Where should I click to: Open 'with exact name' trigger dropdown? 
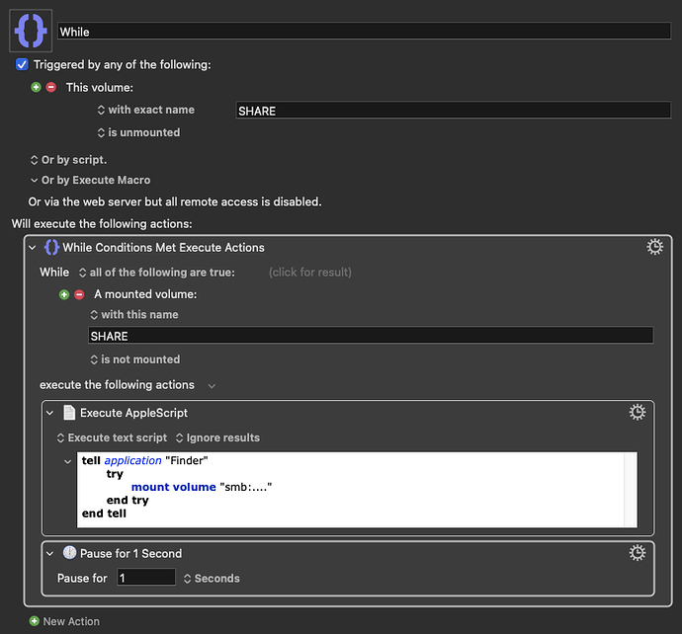(146, 110)
